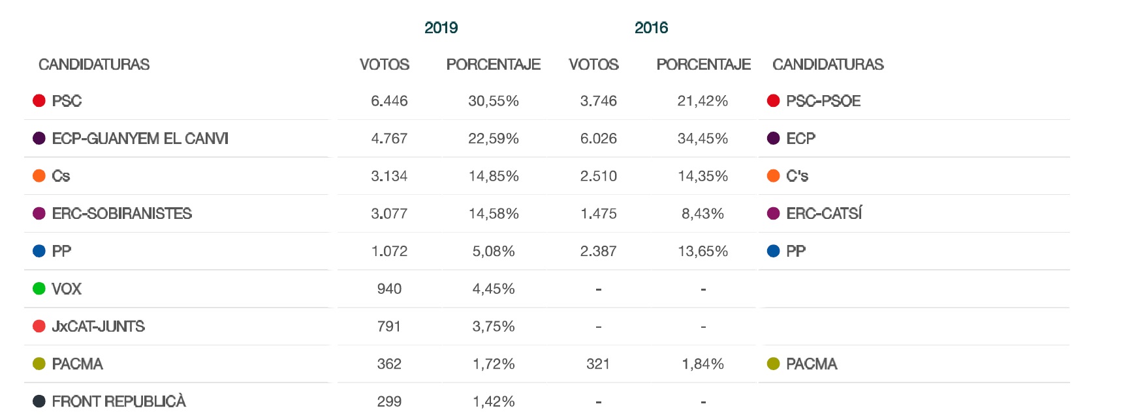
Task: Click the red dot beside PSC-PSOE
Action: click(774, 101)
